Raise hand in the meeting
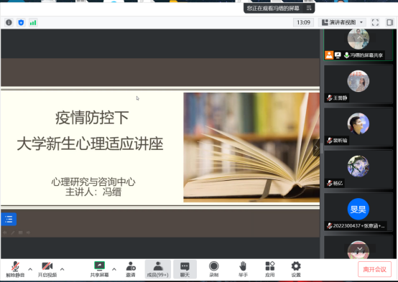Screen dimensions: 398x282 click(x=243, y=269)
